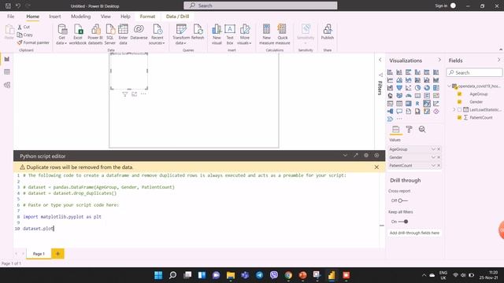The width and height of the screenshot is (504, 283).
Task: Select the area chart visual
Action: (x=399, y=80)
